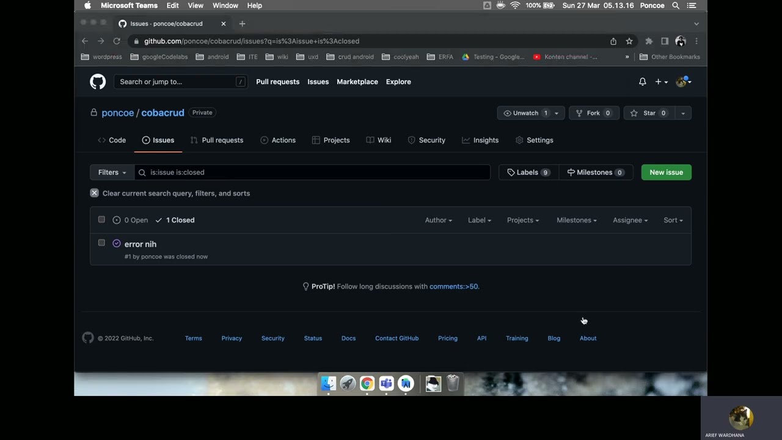Tick the select-all issues checkbox
The image size is (782, 440).
coord(101,219)
